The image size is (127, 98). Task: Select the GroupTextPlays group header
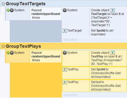click(x=63, y=46)
